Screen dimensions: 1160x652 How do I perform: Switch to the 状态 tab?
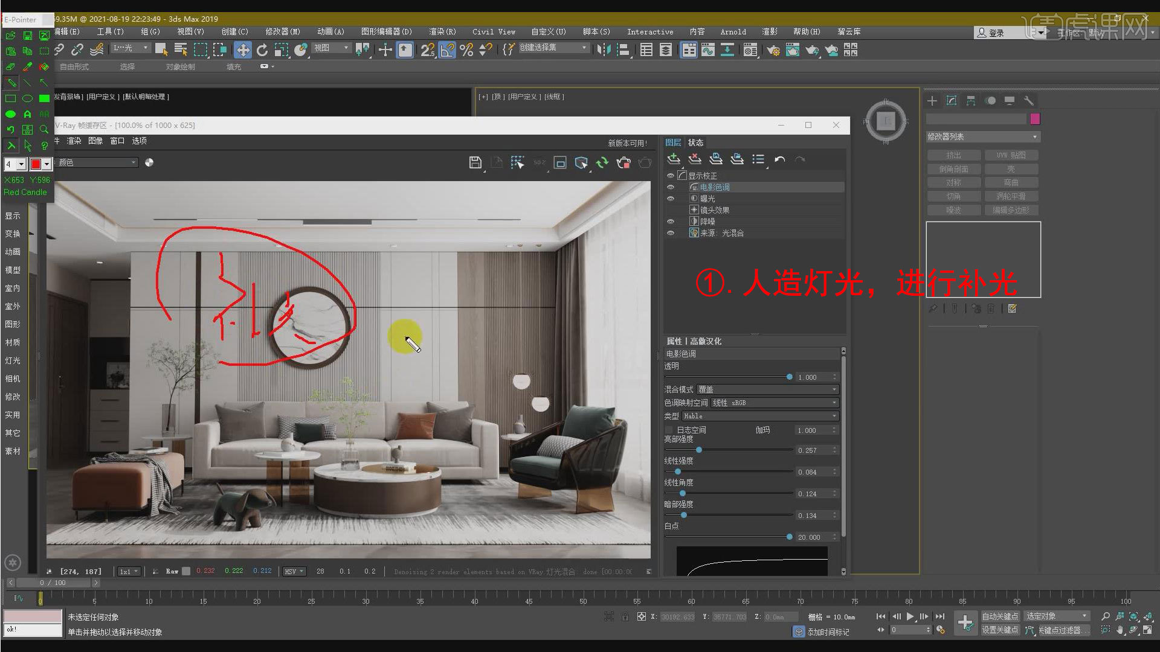(695, 142)
